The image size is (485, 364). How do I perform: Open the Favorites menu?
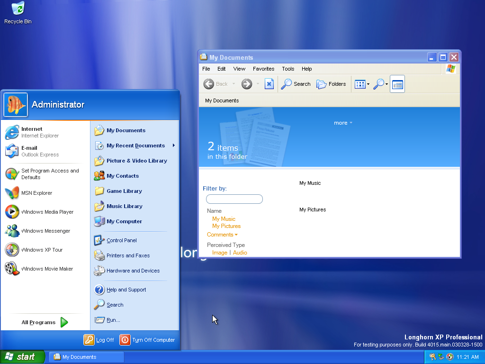[263, 69]
